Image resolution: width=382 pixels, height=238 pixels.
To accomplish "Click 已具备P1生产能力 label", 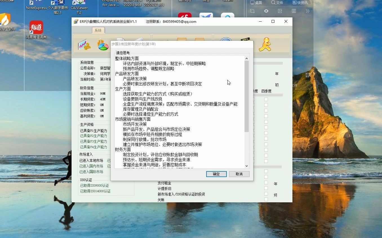I will point(94,131).
